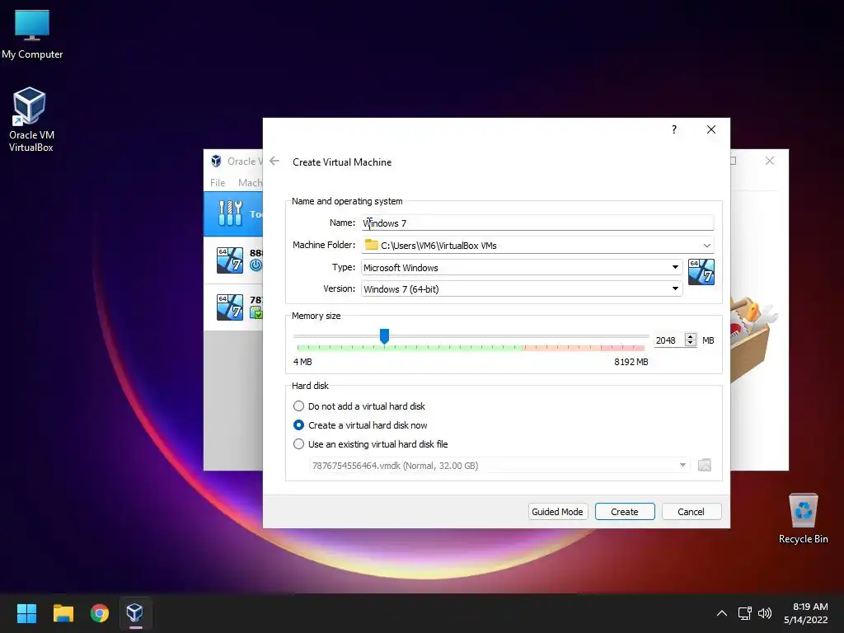Click the browse hard disk file folder icon

(x=704, y=465)
